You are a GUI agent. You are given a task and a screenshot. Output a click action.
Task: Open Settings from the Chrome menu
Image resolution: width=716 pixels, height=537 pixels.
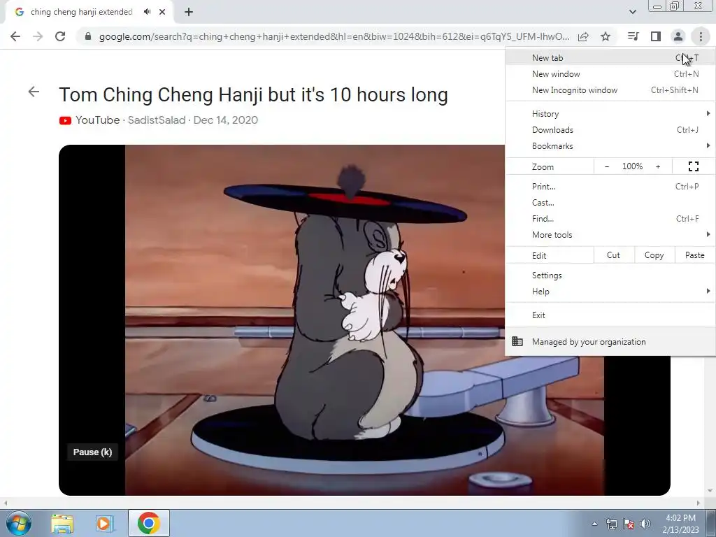(610, 275)
